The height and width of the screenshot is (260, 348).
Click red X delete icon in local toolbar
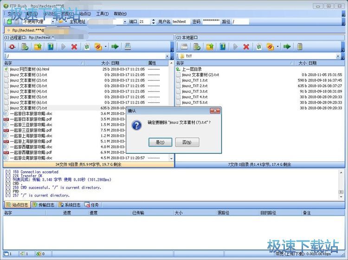tap(246, 47)
